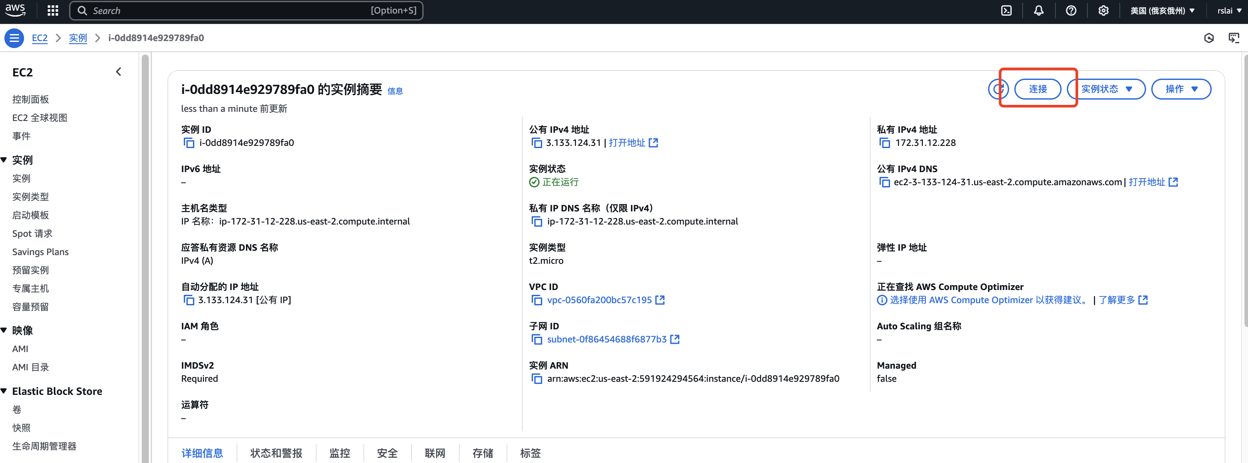The image size is (1248, 463).
Task: Switch to the 状态和警报 tab
Action: 276,453
